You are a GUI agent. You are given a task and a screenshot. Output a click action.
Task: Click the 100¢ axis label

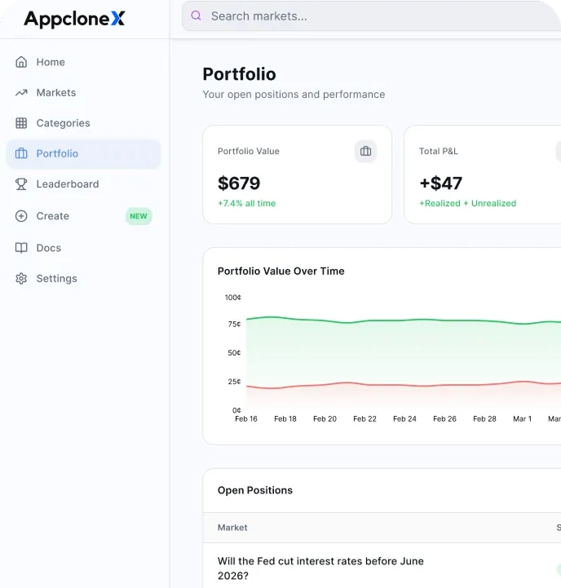click(233, 298)
